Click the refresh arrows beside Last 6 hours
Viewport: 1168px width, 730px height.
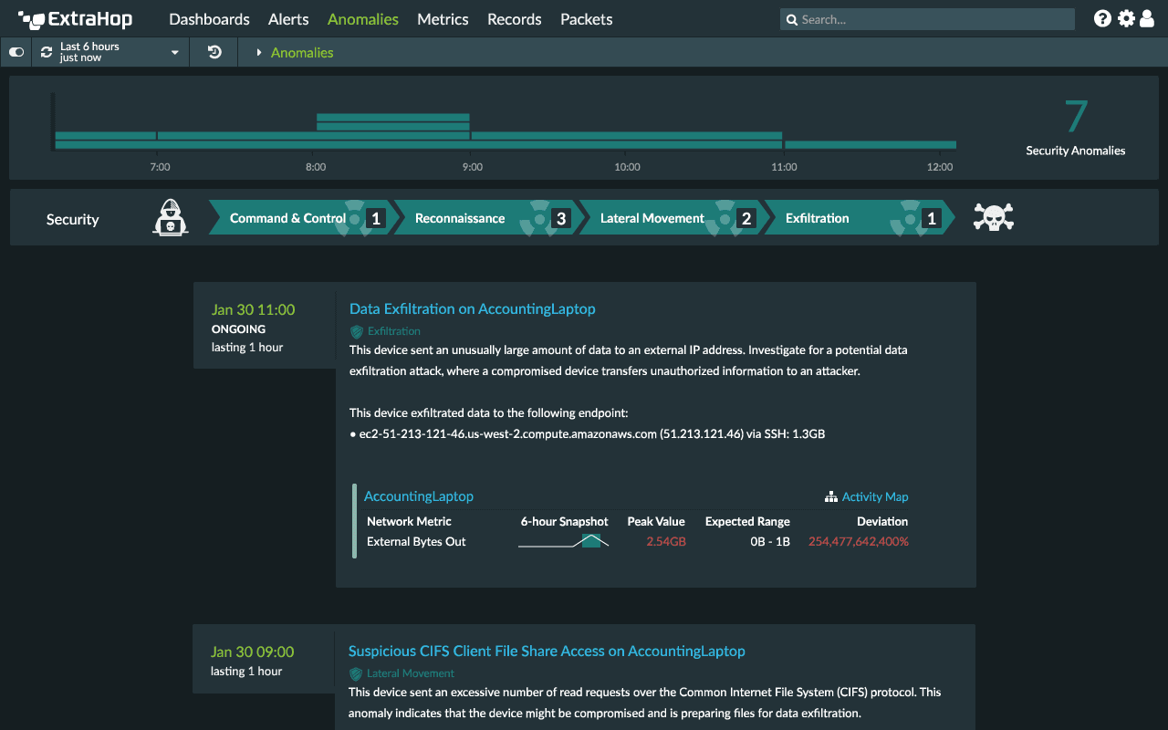tap(47, 52)
